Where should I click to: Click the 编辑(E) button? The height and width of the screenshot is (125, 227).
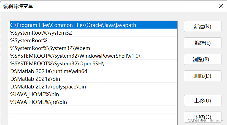pyautogui.click(x=202, y=43)
